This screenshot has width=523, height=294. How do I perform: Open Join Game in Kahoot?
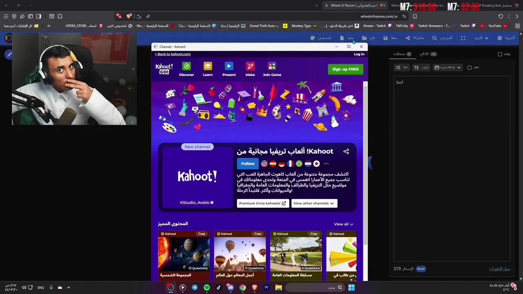point(272,69)
